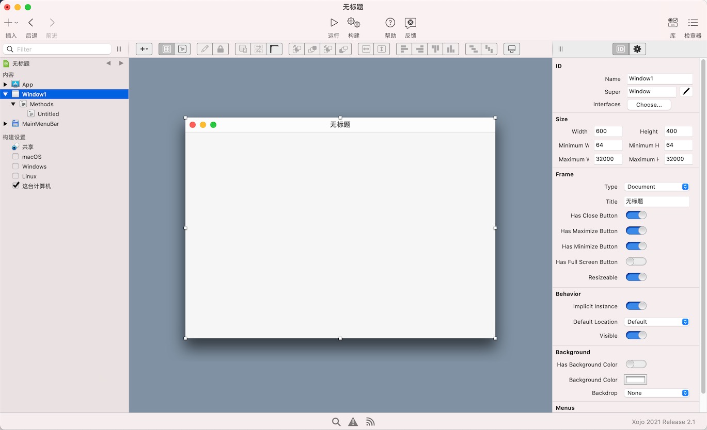The height and width of the screenshot is (430, 707).
Task: Click the Background Color swatch
Action: (635, 379)
